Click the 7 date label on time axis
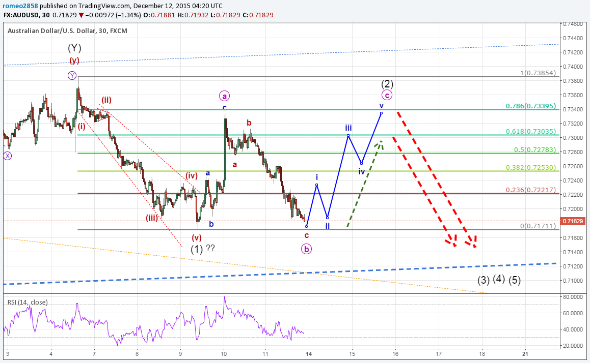This screenshot has height=363, width=590. point(94,354)
